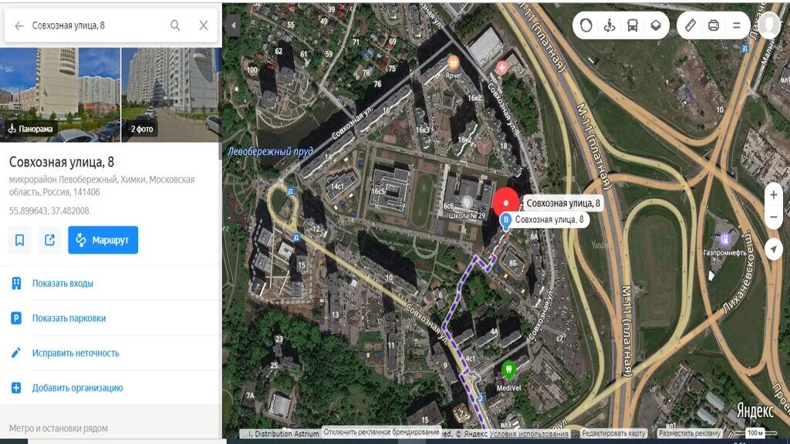Click the share link icon

tap(49, 240)
